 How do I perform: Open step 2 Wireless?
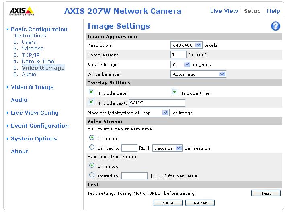pyautogui.click(x=33, y=48)
